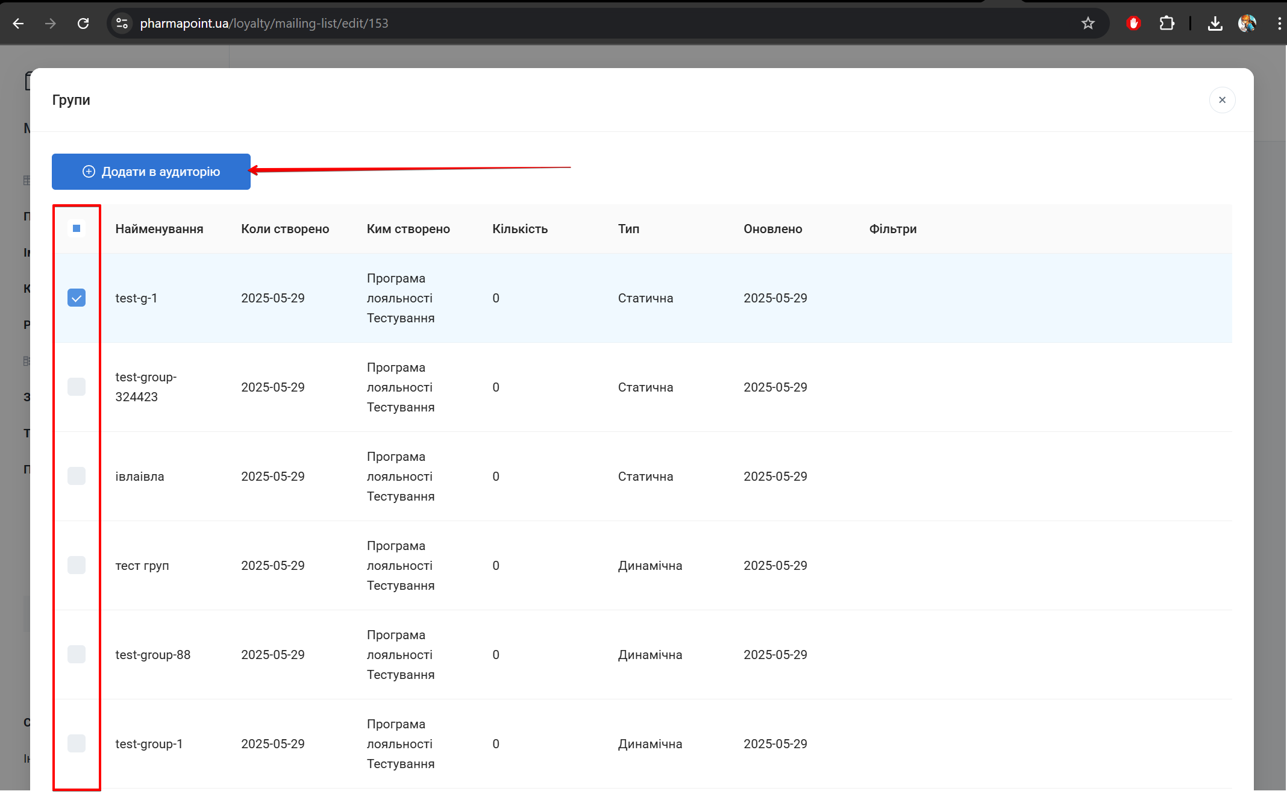Image resolution: width=1287 pixels, height=794 pixels.
Task: Select the івлаівла group checkbox
Action: point(77,476)
